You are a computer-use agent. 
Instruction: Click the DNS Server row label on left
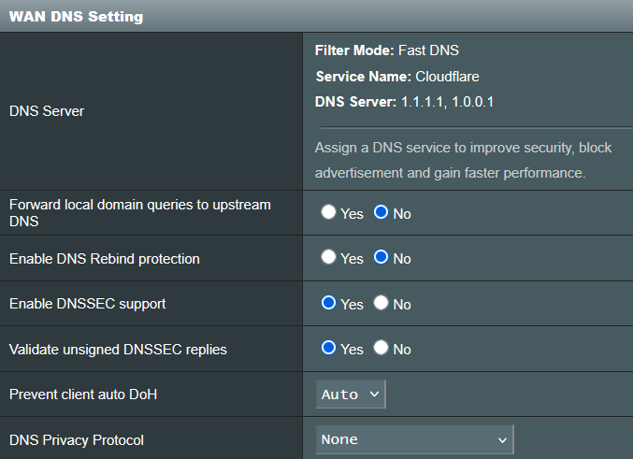[47, 111]
